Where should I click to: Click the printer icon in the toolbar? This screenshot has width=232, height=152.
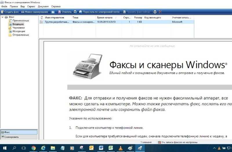pos(155,12)
